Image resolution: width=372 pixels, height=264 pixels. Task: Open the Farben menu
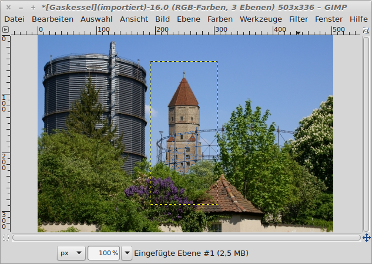(x=220, y=19)
